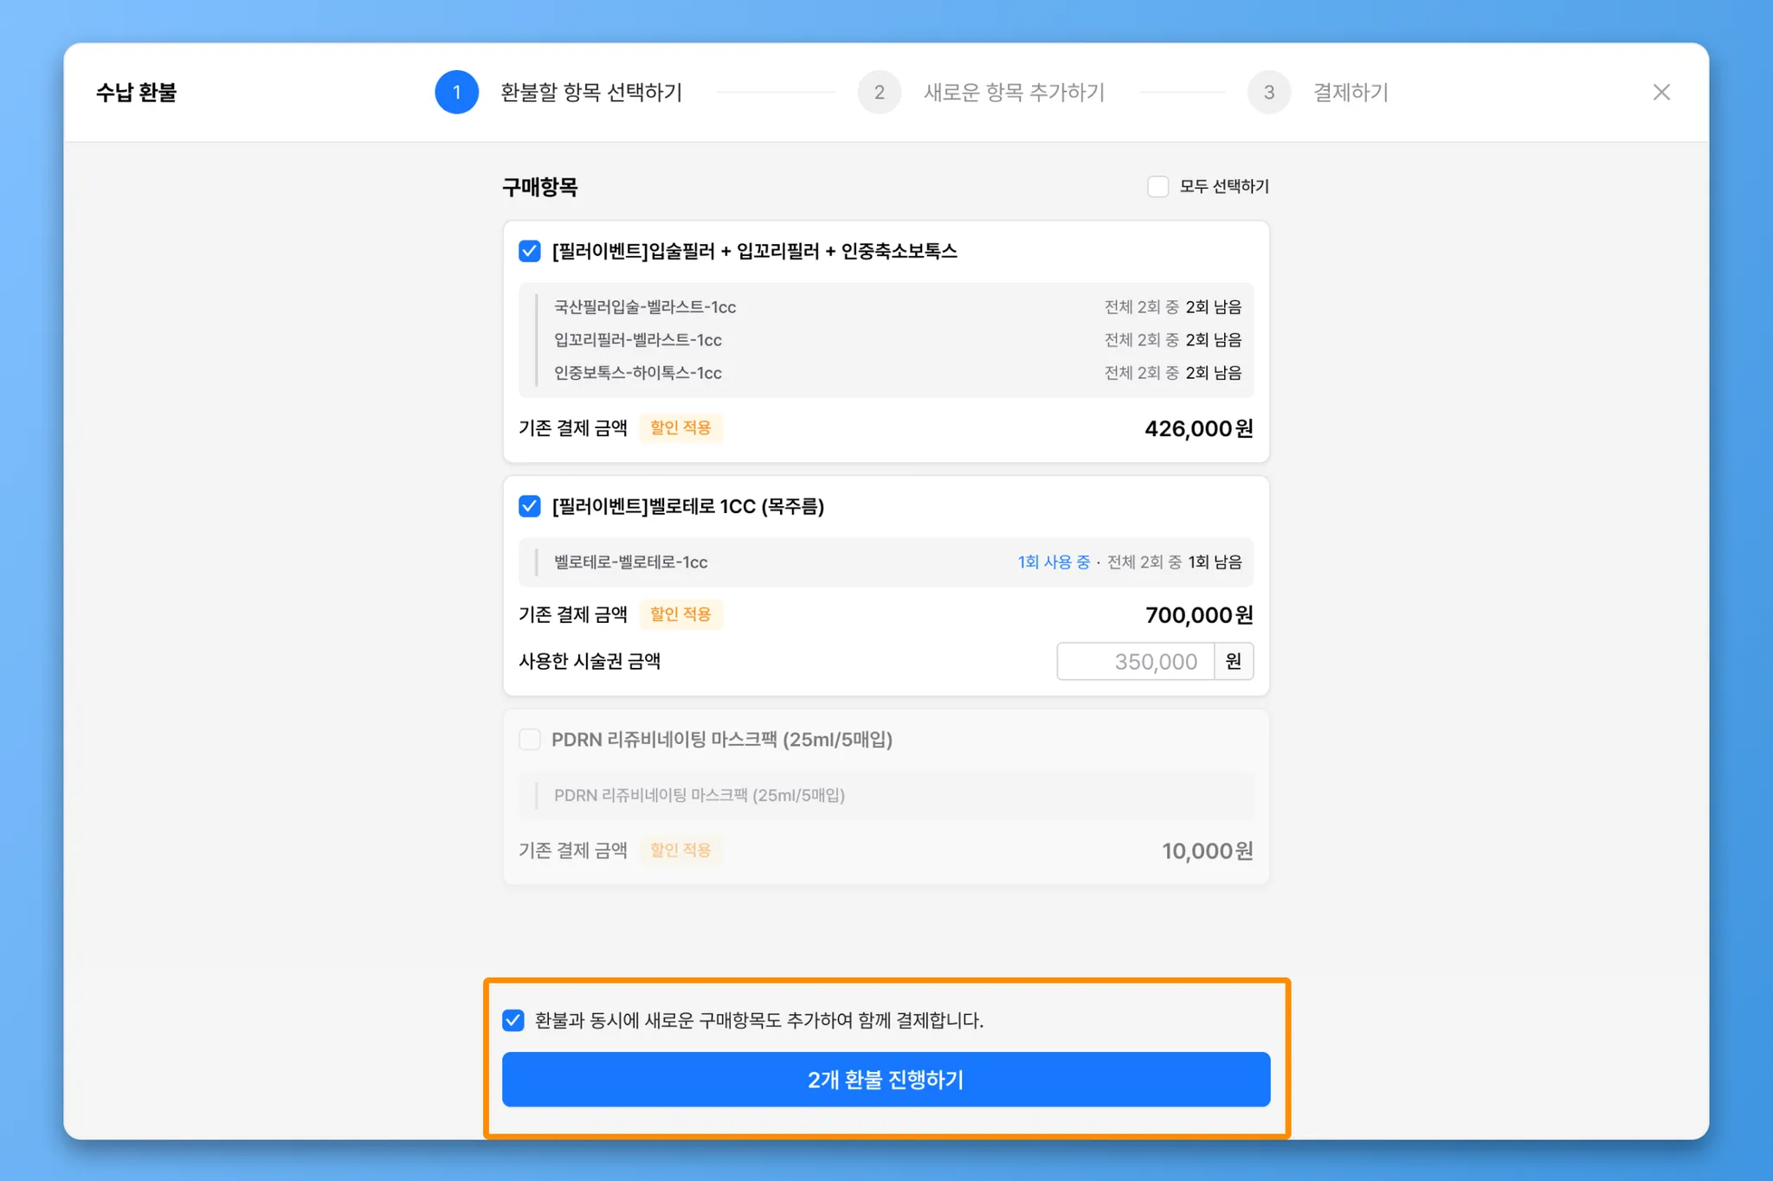
Task: Click 할인 적용 badge on 700,000원 item
Action: (x=680, y=614)
